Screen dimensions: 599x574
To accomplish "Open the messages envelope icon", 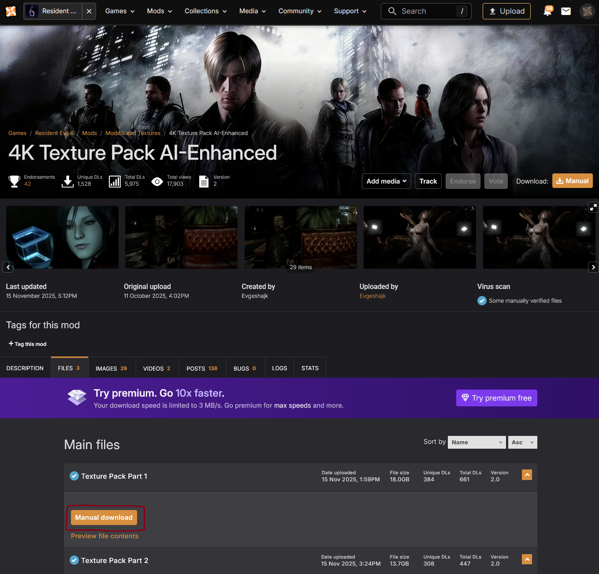I will click(566, 11).
